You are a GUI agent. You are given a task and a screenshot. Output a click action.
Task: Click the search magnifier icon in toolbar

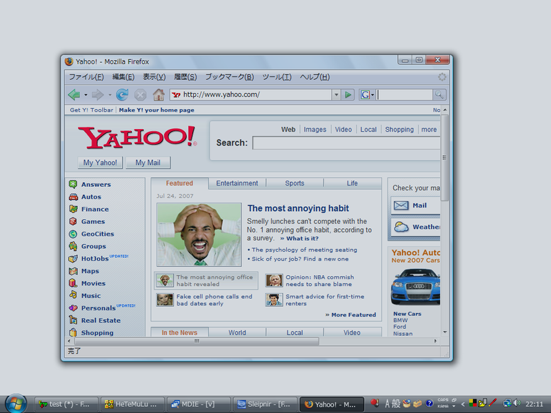(439, 94)
